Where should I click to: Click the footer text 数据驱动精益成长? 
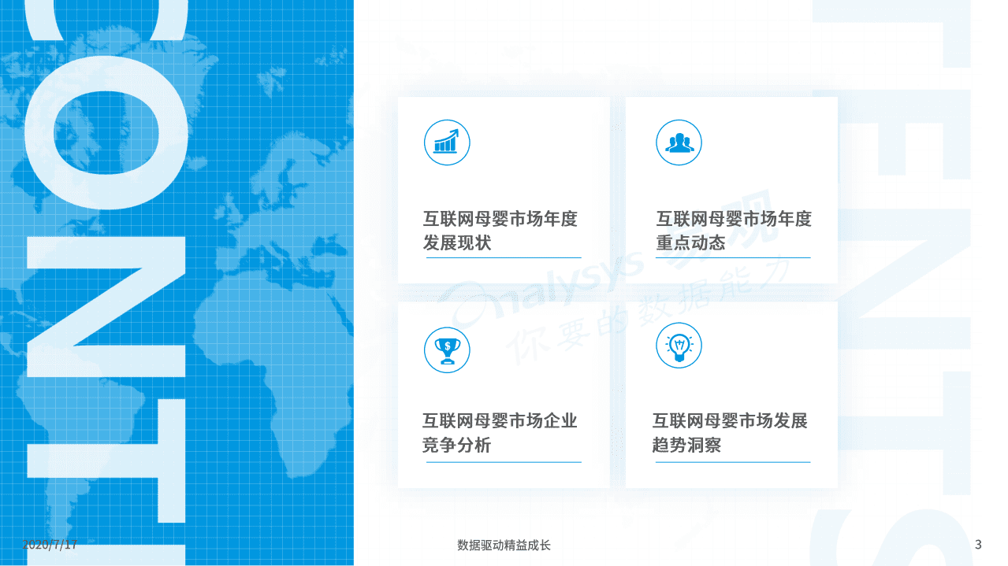pyautogui.click(x=504, y=543)
